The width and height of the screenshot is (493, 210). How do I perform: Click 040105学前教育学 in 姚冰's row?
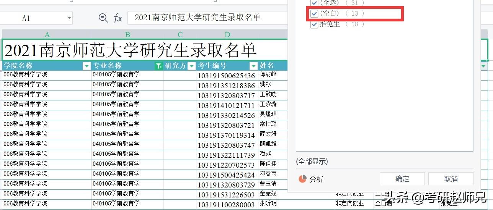(x=116, y=84)
